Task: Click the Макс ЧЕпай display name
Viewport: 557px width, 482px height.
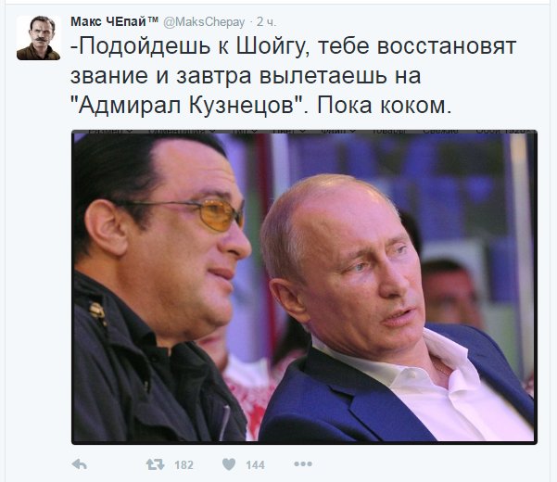Action: coord(114,21)
